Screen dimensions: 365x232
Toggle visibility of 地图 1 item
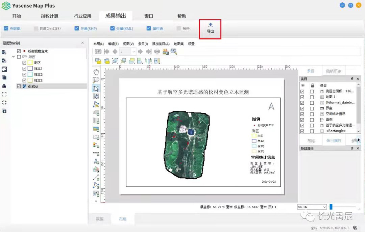302,97
